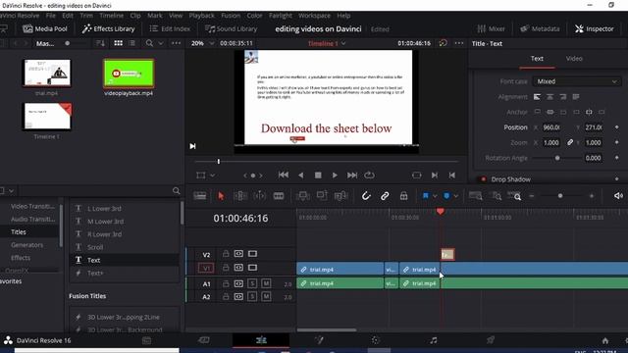
Task: Open the Workspace menu
Action: click(x=314, y=16)
